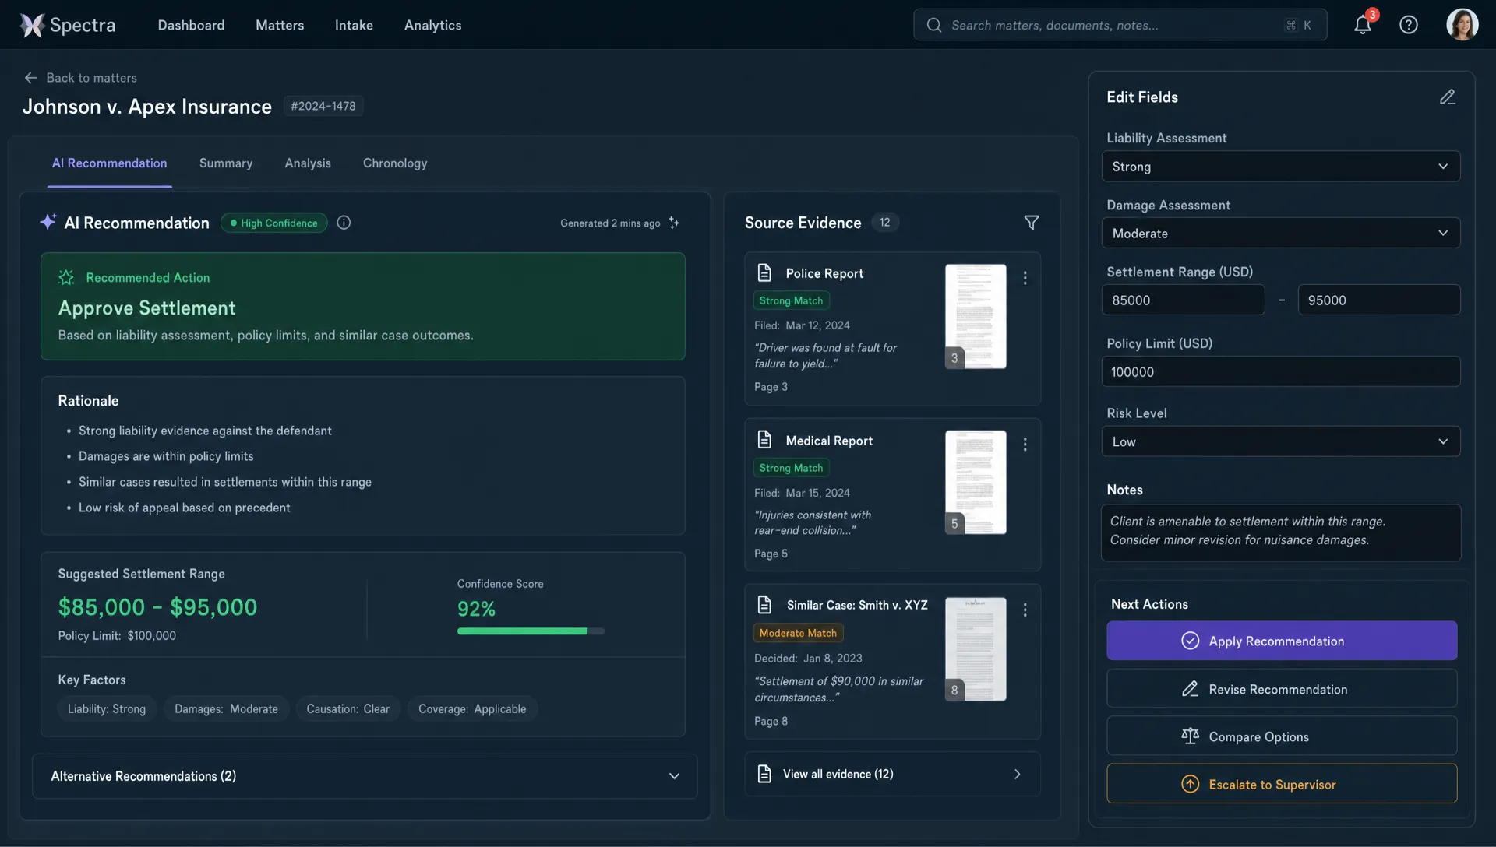Switch to the Analysis tab
This screenshot has height=847, width=1496.
[308, 163]
